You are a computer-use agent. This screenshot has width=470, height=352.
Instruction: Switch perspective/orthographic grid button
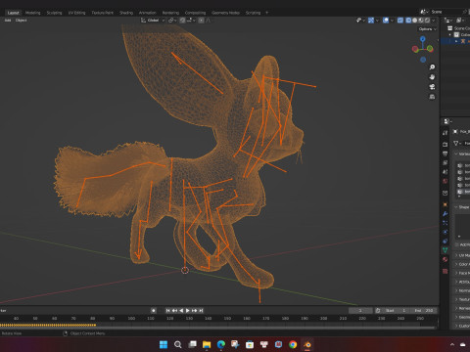(x=432, y=97)
